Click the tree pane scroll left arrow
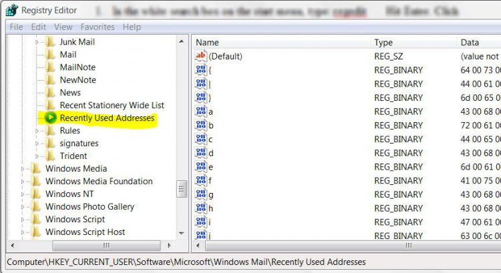501x273 pixels. (x=12, y=246)
